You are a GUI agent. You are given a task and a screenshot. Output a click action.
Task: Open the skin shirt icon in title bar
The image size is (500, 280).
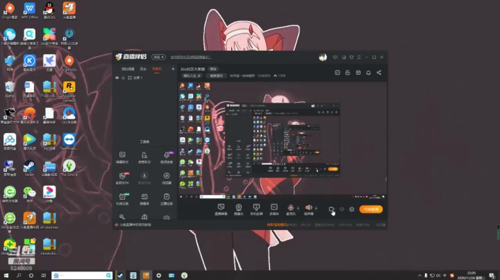(351, 58)
